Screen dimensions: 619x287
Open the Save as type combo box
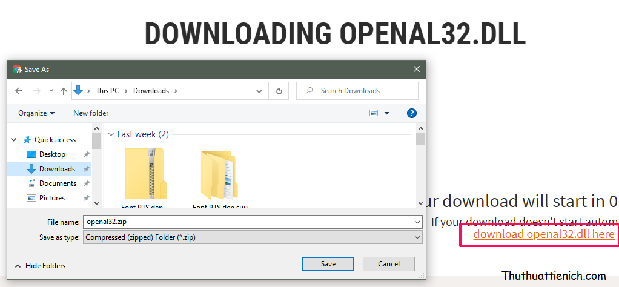253,237
